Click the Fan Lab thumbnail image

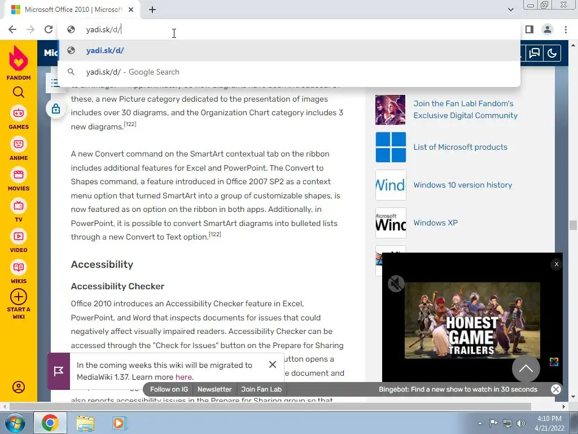pos(391,110)
